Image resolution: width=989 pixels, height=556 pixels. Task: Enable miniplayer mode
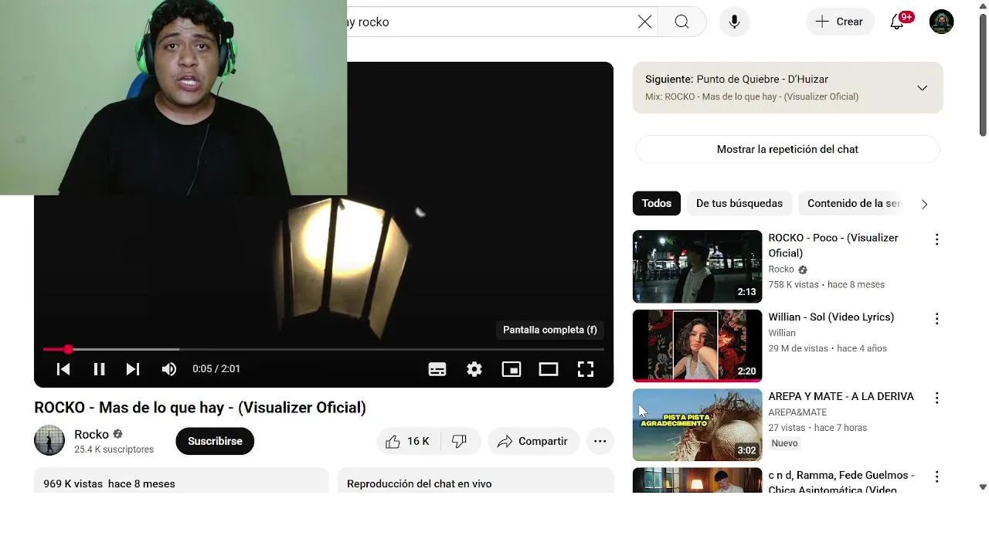click(x=511, y=369)
